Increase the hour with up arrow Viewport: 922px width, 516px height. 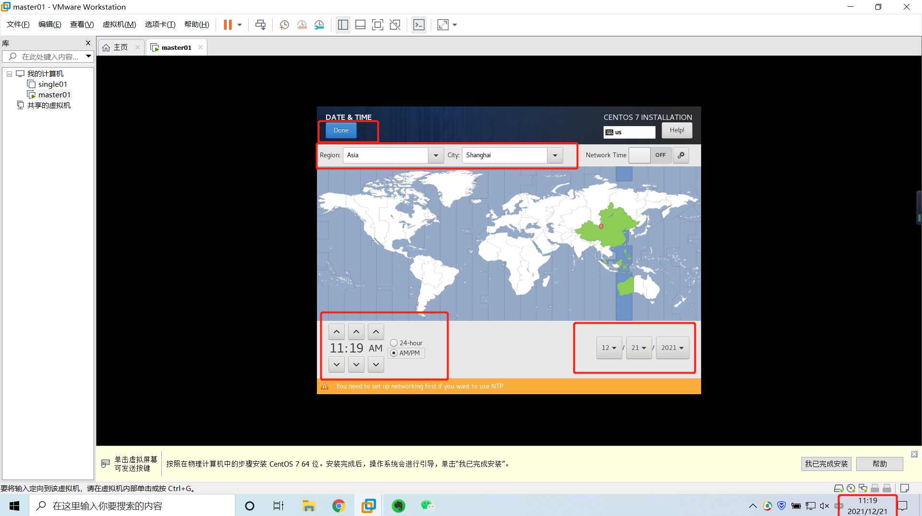337,332
